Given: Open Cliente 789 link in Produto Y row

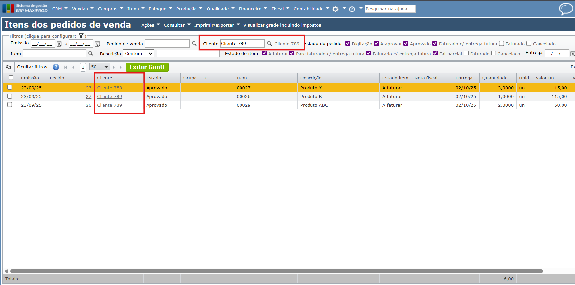Looking at the screenshot, I should point(109,88).
